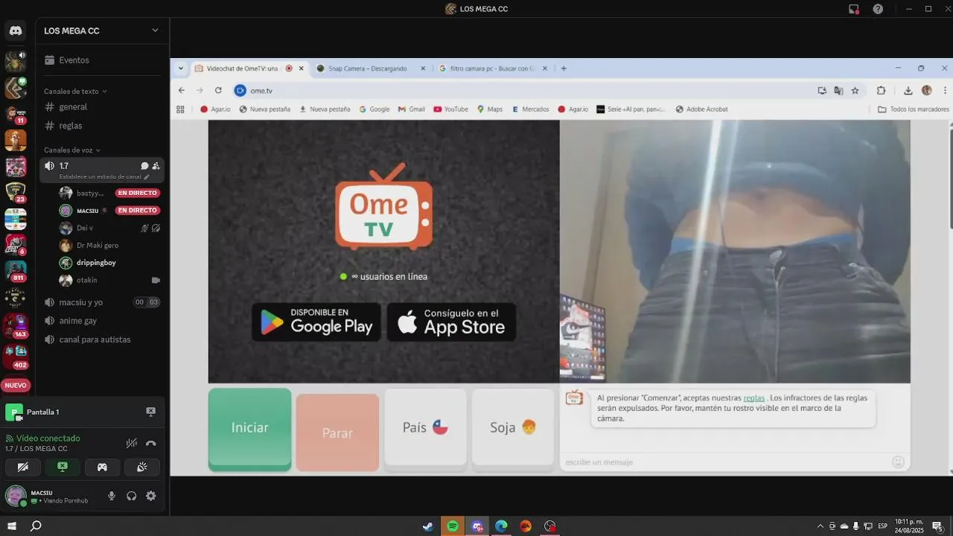The height and width of the screenshot is (536, 953).
Task: Expand the LOS MEGA CC server menu
Action: click(x=155, y=31)
